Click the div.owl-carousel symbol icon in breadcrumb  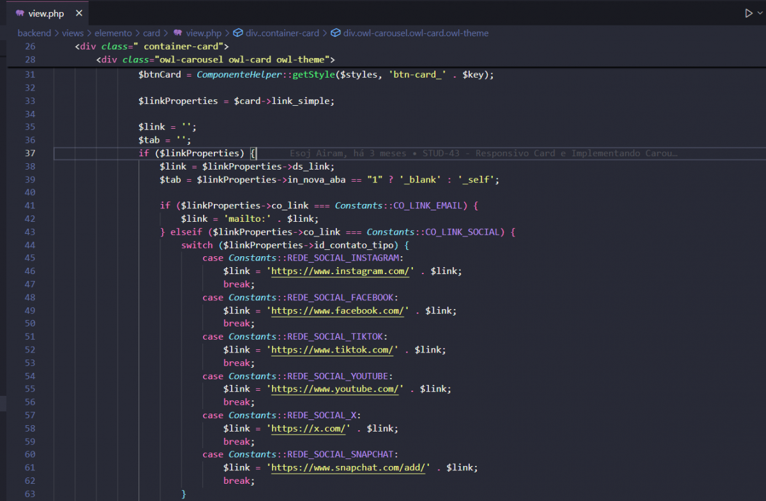click(x=336, y=33)
